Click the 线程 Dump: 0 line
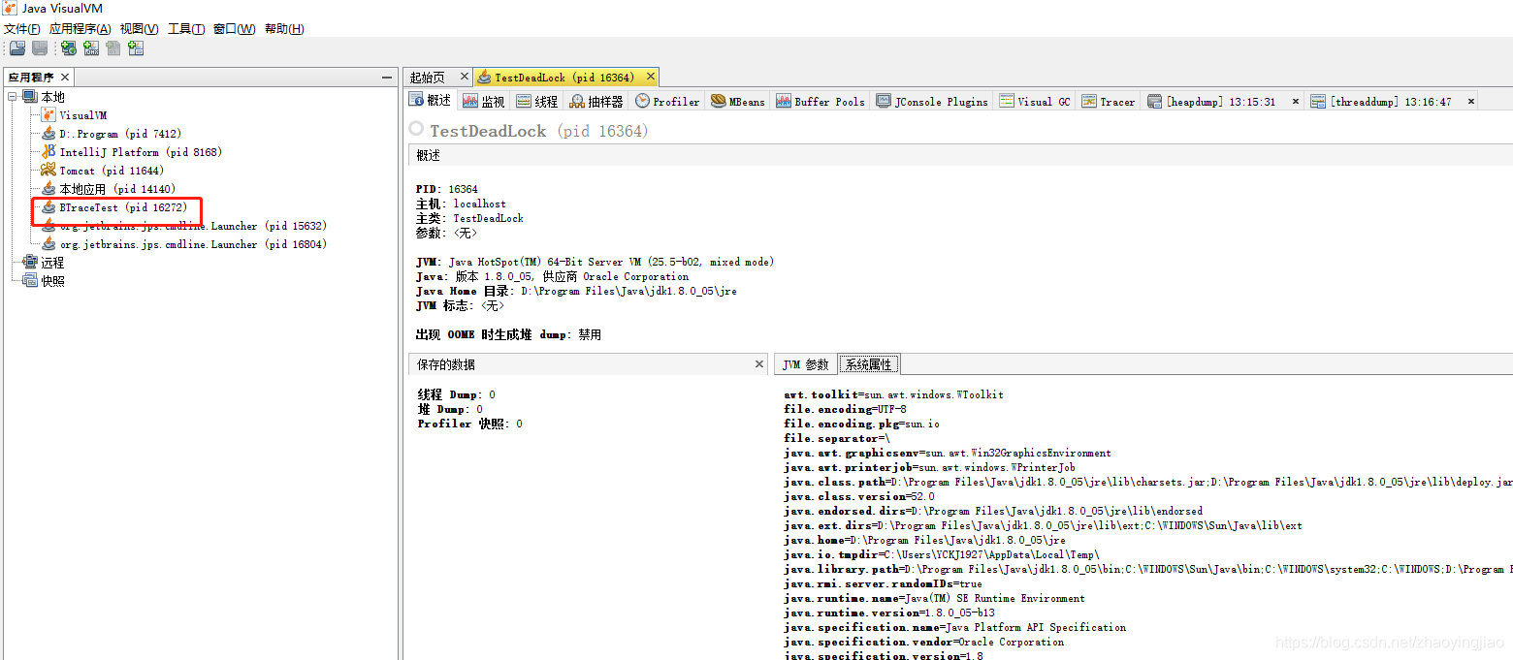Image resolution: width=1513 pixels, height=660 pixels. [457, 394]
